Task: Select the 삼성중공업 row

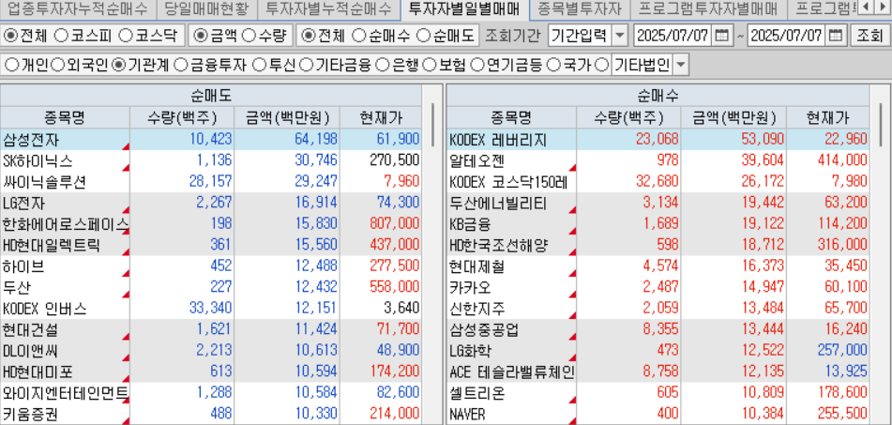Action: pyautogui.click(x=658, y=330)
